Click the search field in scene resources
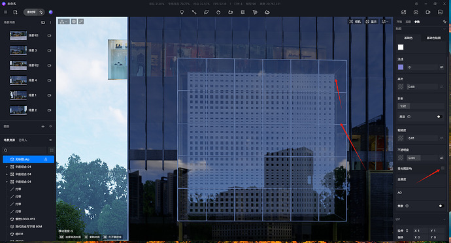This screenshot has width=451, height=243. (25, 150)
